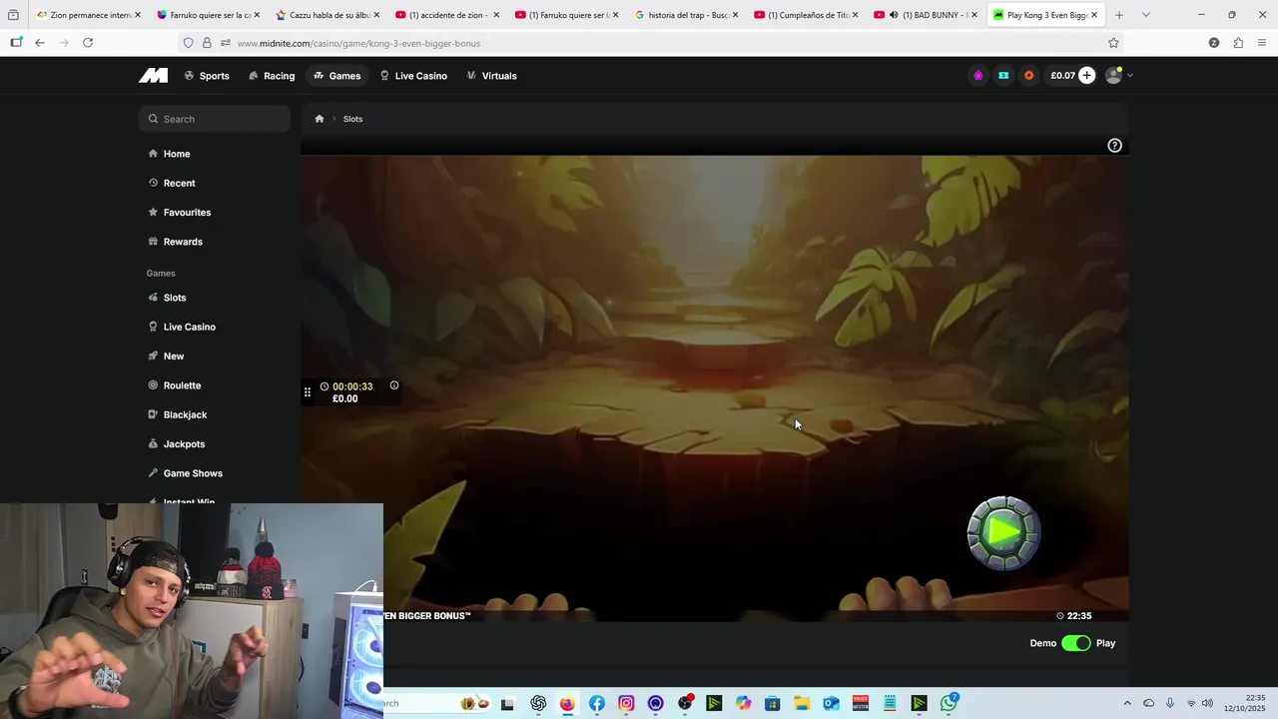Click the casino Search field

pos(215,119)
